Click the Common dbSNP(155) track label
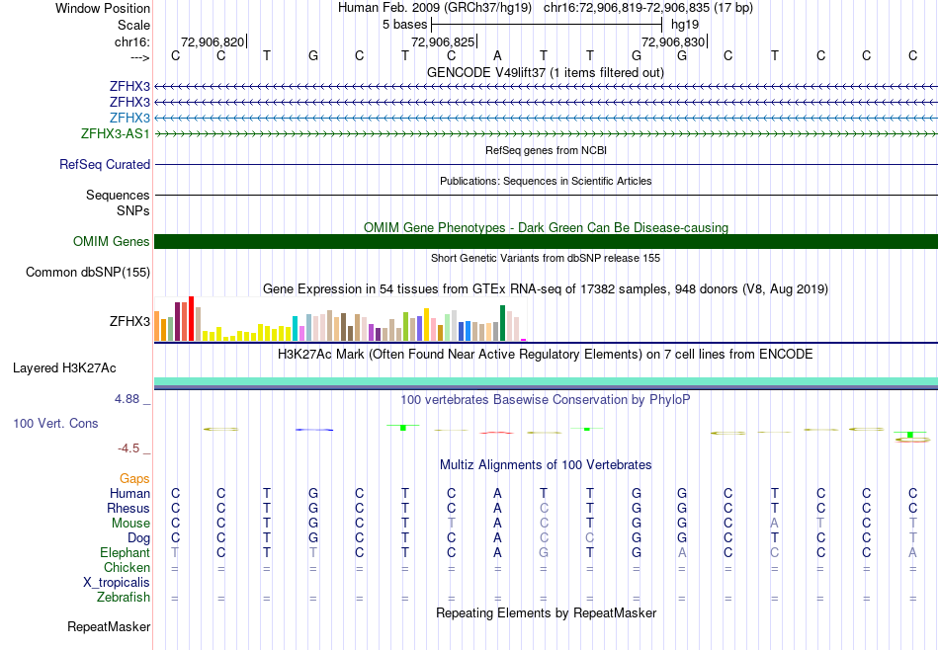 [x=87, y=273]
